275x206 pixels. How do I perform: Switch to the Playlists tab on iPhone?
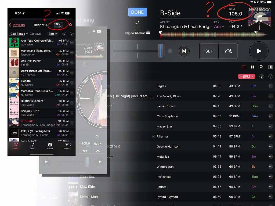16,146
